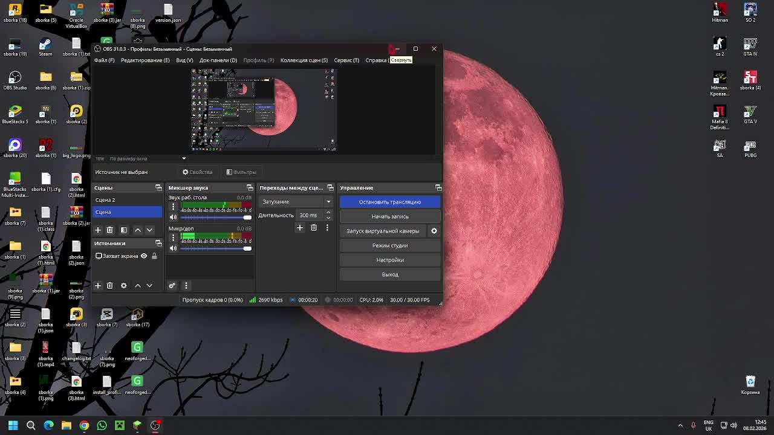Open the Коллекция сцен (S) menu

coord(304,60)
